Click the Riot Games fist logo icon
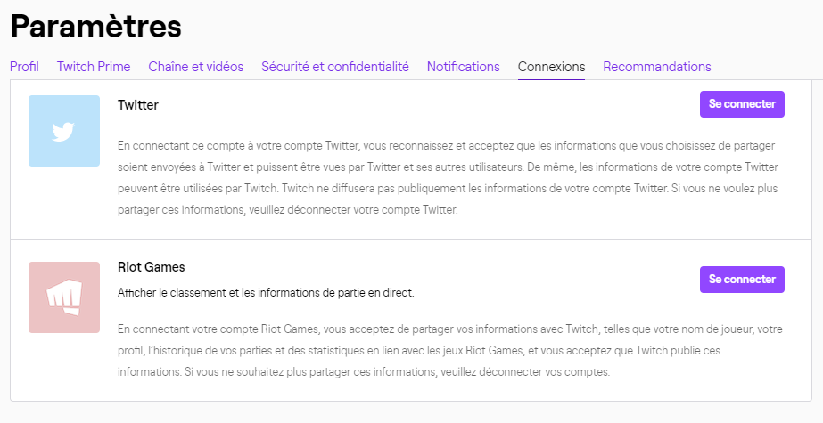 (x=63, y=297)
